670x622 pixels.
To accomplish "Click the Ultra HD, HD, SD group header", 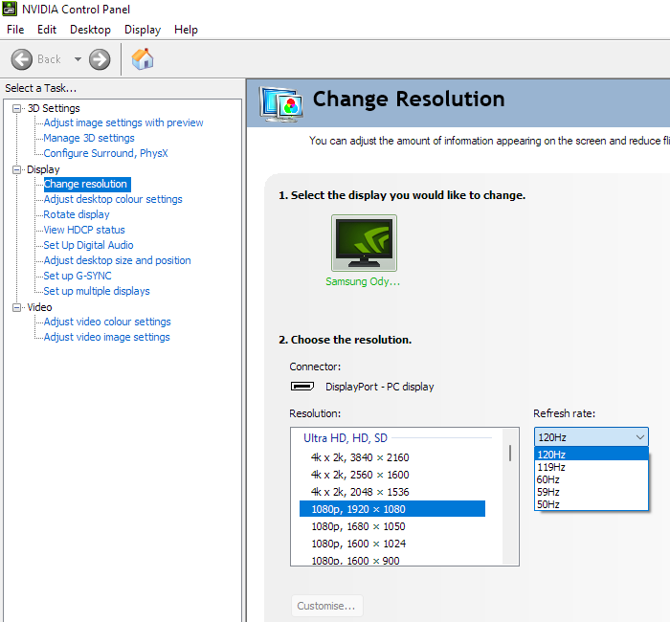I will pos(346,438).
